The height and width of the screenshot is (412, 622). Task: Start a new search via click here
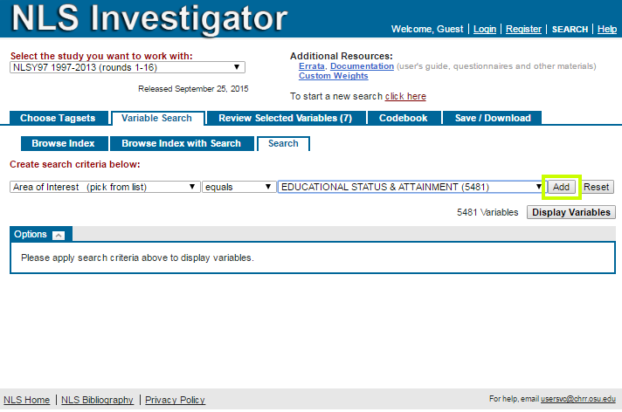(x=405, y=96)
